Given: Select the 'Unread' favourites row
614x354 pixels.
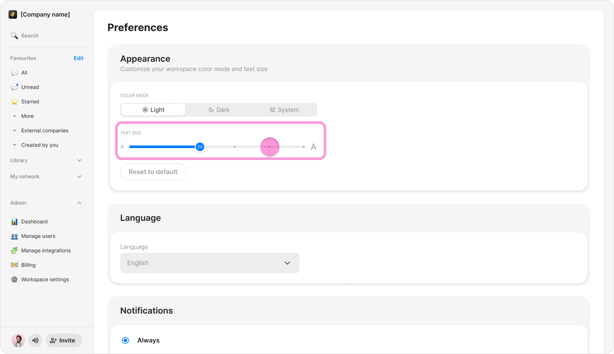Looking at the screenshot, I should 47,87.
